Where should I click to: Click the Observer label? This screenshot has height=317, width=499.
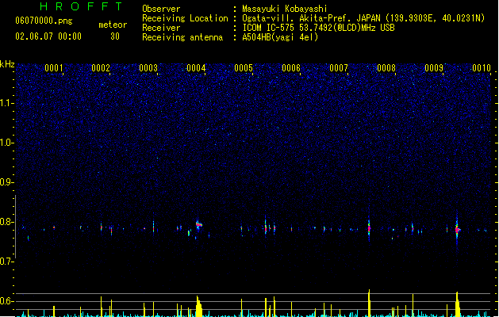(x=161, y=9)
